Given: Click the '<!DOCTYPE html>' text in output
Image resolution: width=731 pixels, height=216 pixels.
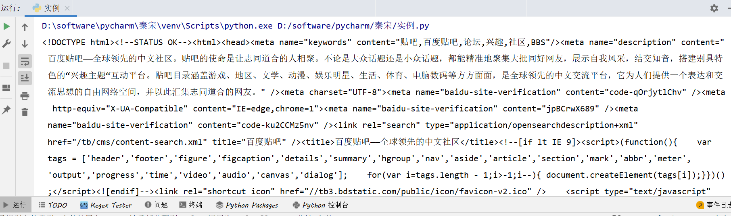Looking at the screenshot, I should 78,42.
